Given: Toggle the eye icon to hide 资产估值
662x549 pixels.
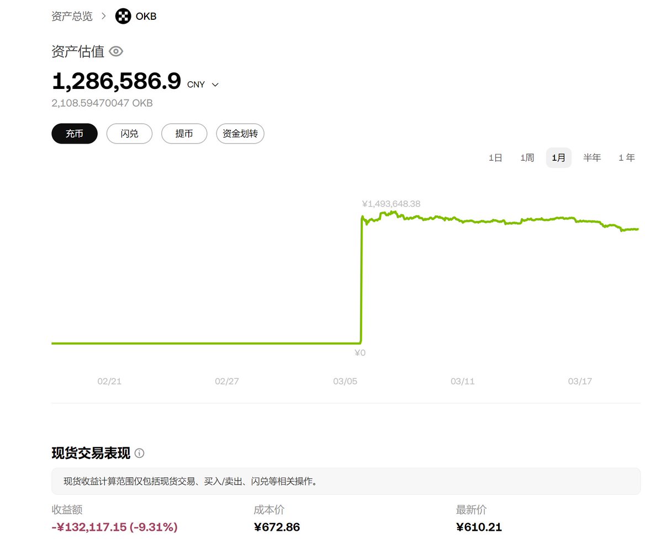Looking at the screenshot, I should coord(115,51).
